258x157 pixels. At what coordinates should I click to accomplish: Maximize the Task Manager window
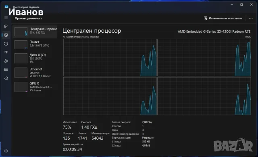tap(241, 4)
